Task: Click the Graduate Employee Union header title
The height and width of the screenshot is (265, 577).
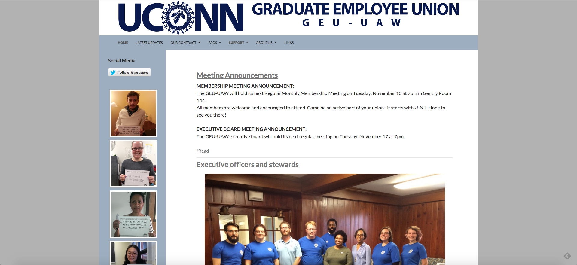Action: tap(356, 9)
